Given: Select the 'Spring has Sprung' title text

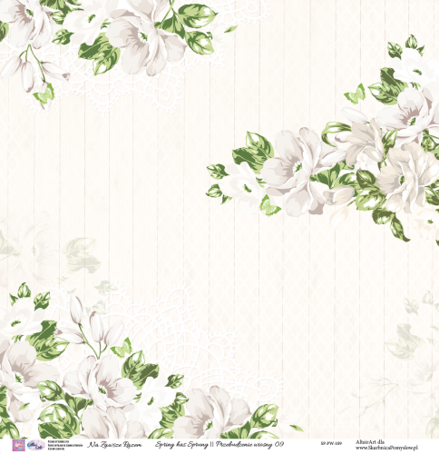Looking at the screenshot, I should click(181, 445).
